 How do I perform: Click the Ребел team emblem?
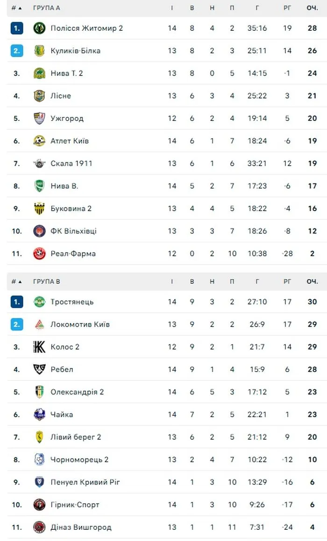(x=39, y=369)
